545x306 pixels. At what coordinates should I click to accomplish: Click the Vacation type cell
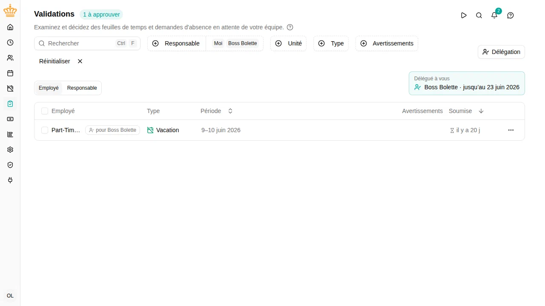click(163, 130)
